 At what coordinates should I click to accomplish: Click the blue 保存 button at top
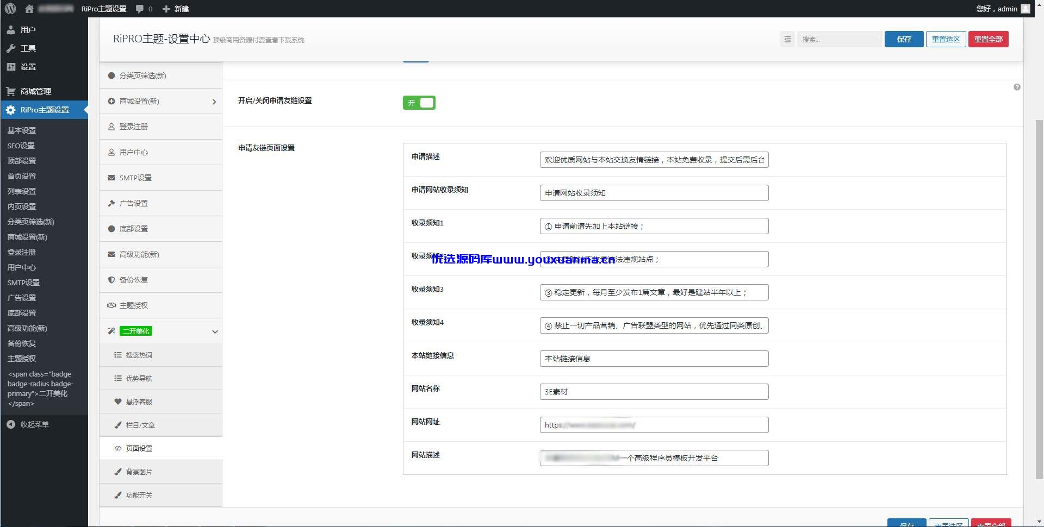coord(904,39)
